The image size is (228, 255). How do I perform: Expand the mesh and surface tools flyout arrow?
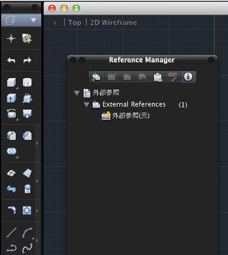coord(37,181)
